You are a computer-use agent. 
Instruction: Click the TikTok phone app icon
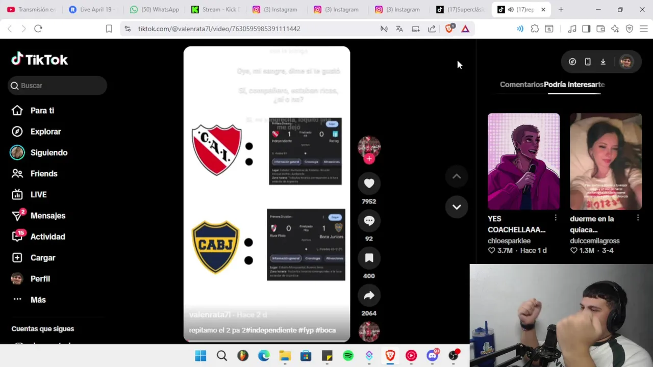tap(588, 62)
